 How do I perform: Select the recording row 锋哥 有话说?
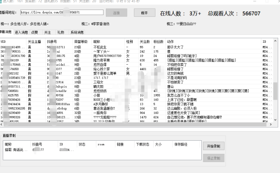[102, 150]
